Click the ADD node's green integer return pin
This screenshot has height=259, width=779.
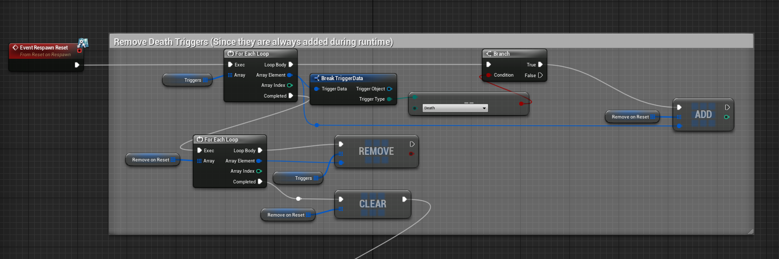point(727,117)
